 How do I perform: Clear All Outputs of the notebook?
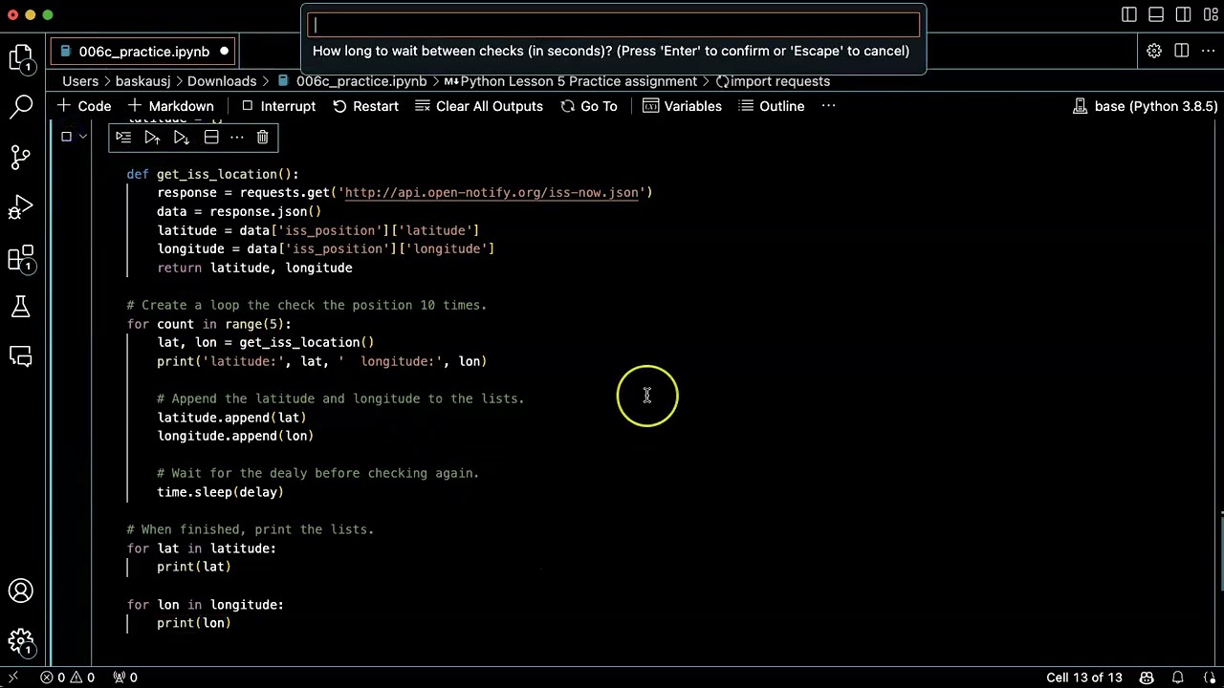(x=479, y=106)
